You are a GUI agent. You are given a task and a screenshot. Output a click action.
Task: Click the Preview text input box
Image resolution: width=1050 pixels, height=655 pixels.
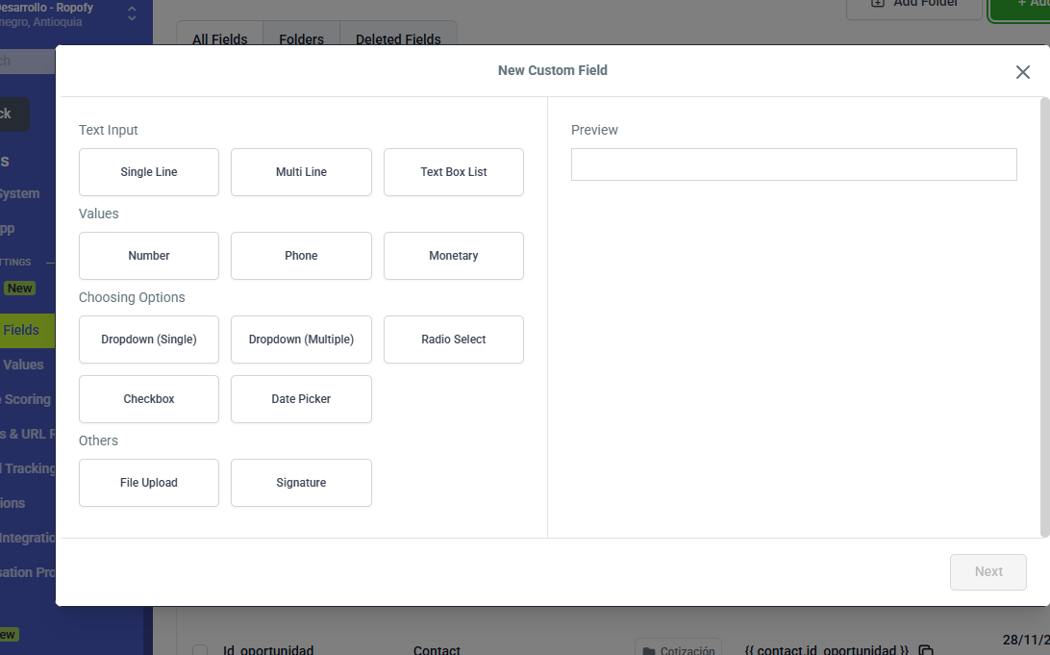(793, 164)
